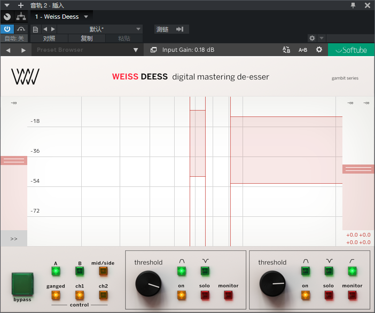Open the window menu triangle at top left
The height and width of the screenshot is (313, 375).
coord(7,5)
